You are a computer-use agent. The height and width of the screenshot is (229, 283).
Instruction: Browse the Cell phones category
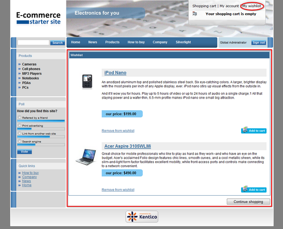pyautogui.click(x=31, y=69)
